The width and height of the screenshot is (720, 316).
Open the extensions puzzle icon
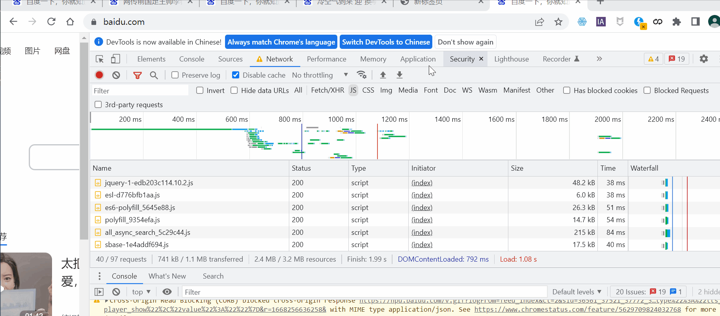point(677,22)
